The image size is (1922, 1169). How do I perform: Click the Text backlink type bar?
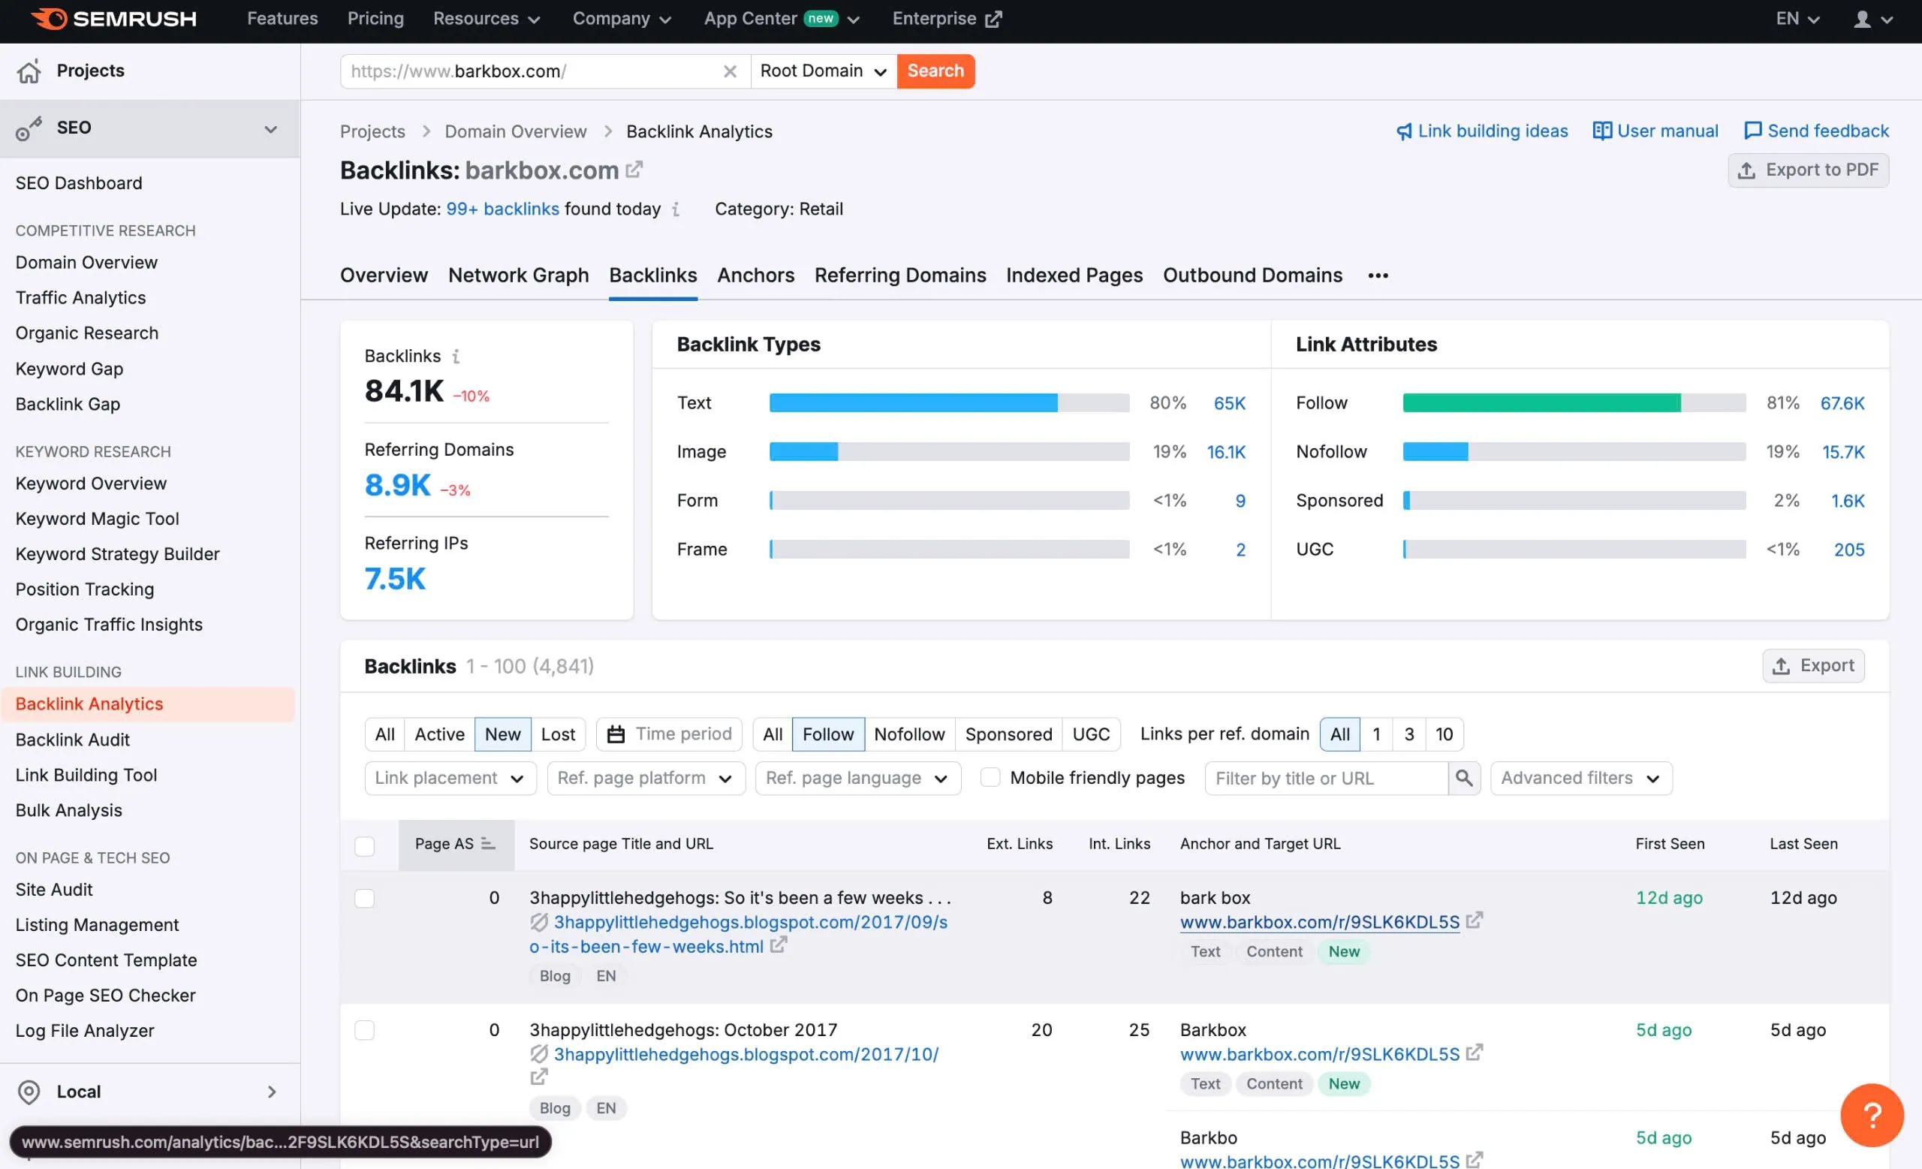click(948, 403)
